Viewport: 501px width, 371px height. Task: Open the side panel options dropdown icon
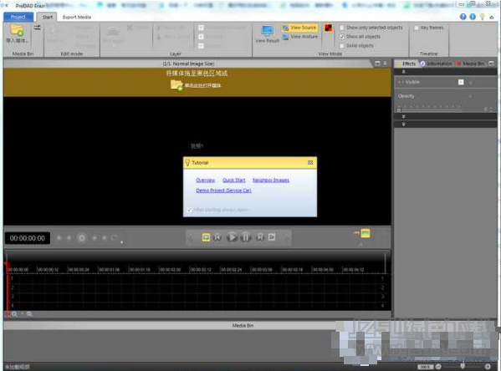(491, 64)
